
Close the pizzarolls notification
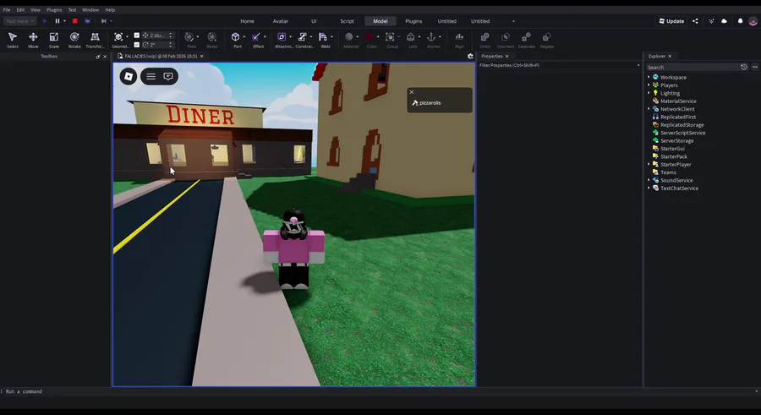point(412,92)
